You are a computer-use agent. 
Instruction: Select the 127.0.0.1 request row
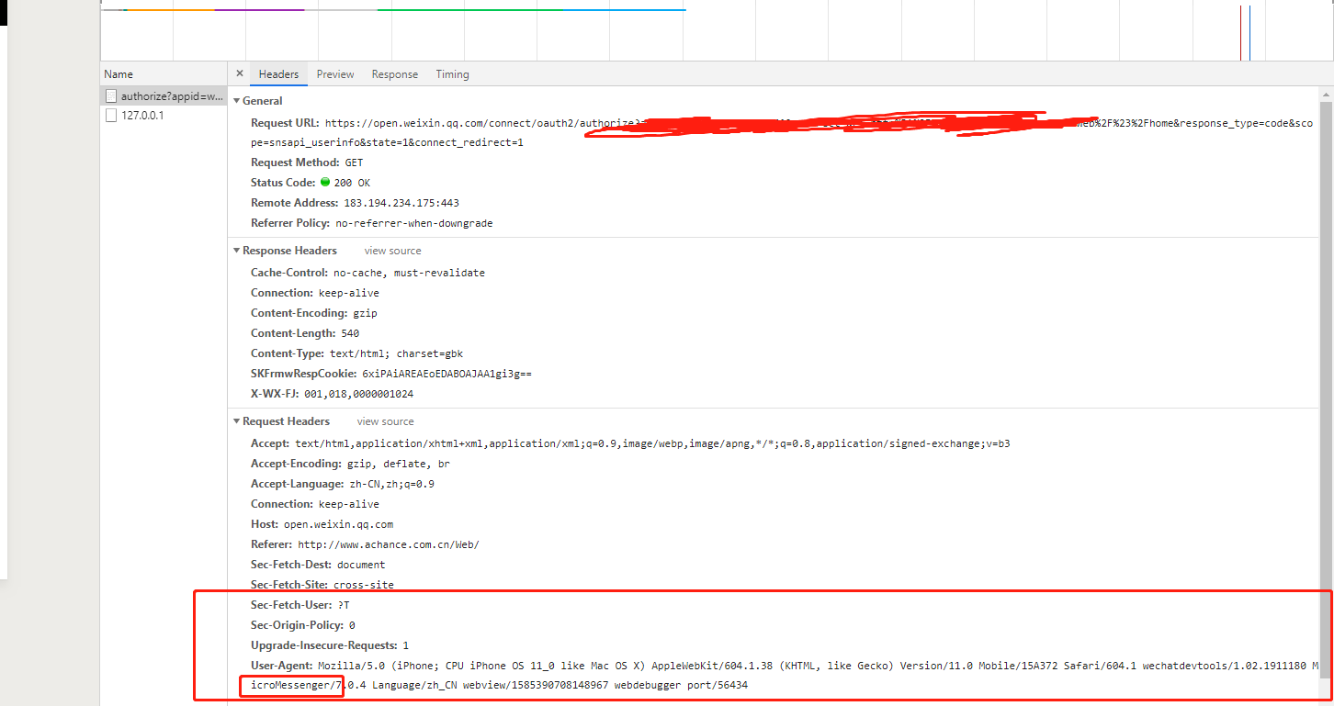164,116
